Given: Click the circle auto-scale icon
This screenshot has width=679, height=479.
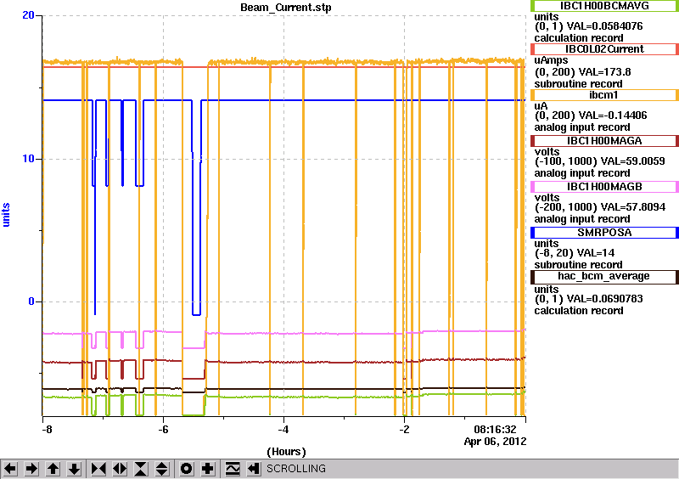Looking at the screenshot, I should pos(187,469).
